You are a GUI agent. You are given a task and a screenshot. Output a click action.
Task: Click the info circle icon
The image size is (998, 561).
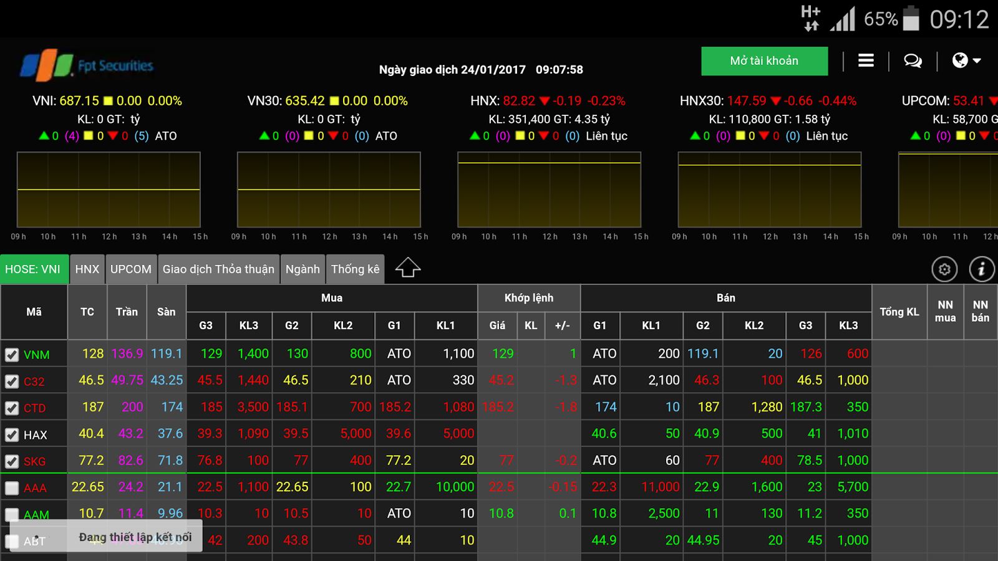click(981, 269)
